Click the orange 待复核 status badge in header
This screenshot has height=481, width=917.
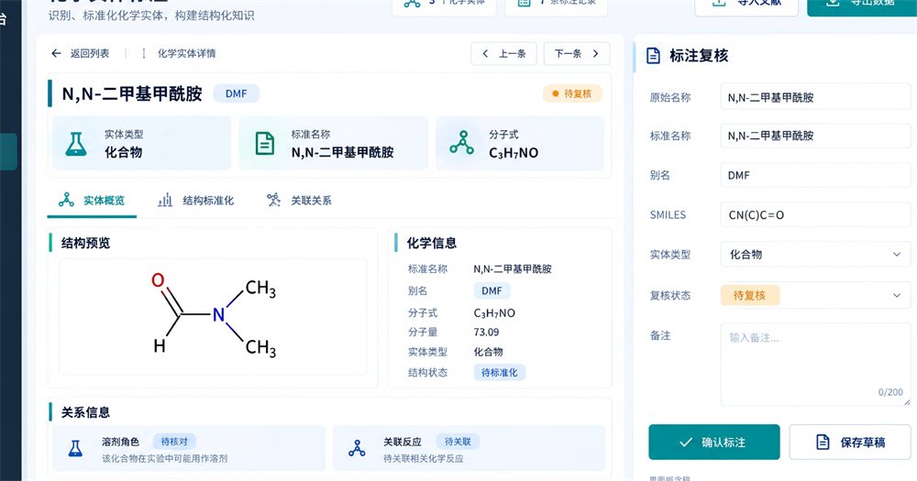pyautogui.click(x=572, y=93)
